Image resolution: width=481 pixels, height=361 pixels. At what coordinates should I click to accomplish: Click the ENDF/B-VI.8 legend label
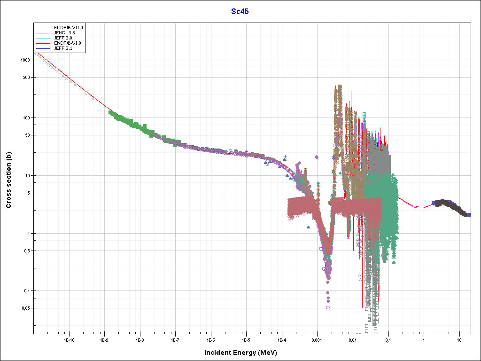click(68, 43)
